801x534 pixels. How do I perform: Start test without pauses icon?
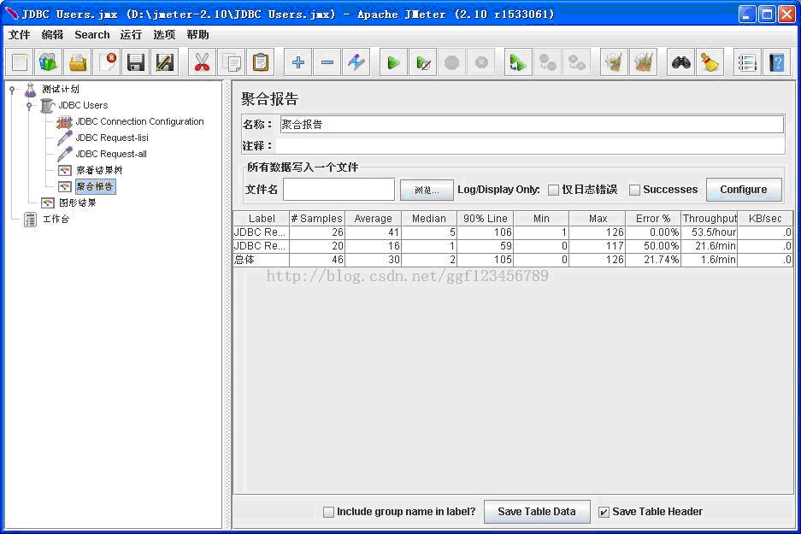[422, 62]
